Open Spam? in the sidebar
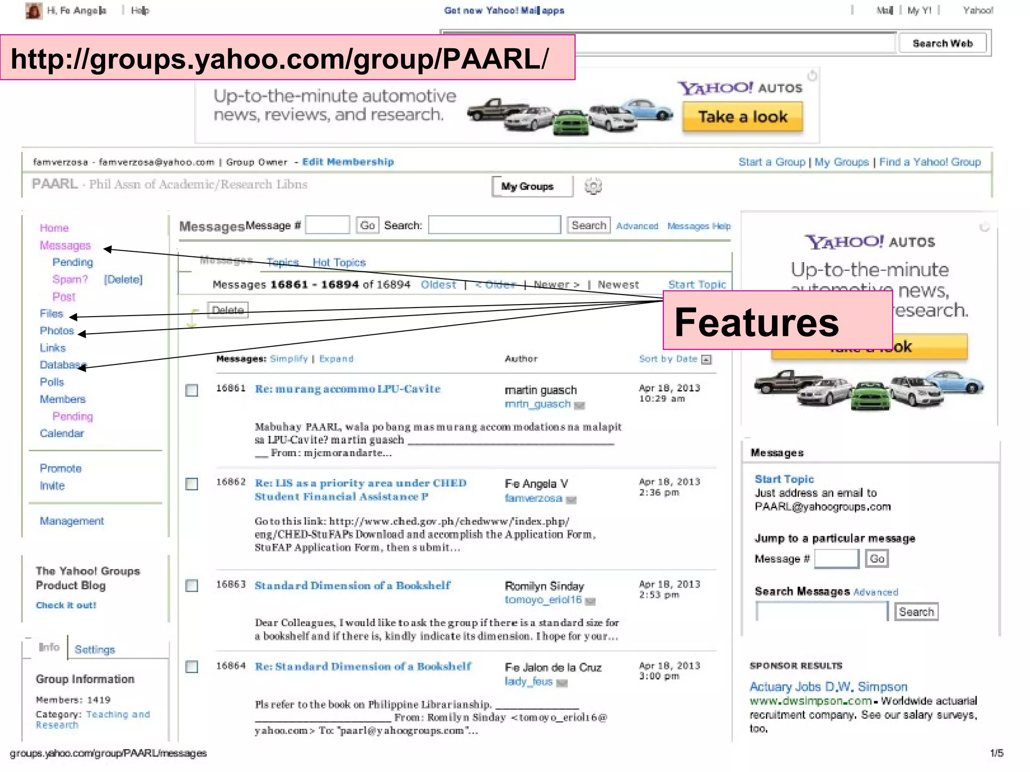Viewport: 1030px width, 772px height. click(70, 279)
